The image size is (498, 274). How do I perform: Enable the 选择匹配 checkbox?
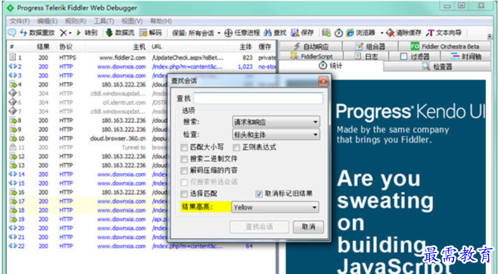tap(184, 194)
